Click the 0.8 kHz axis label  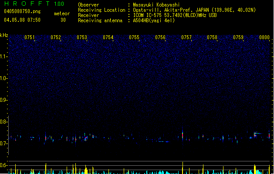(x=3, y=122)
